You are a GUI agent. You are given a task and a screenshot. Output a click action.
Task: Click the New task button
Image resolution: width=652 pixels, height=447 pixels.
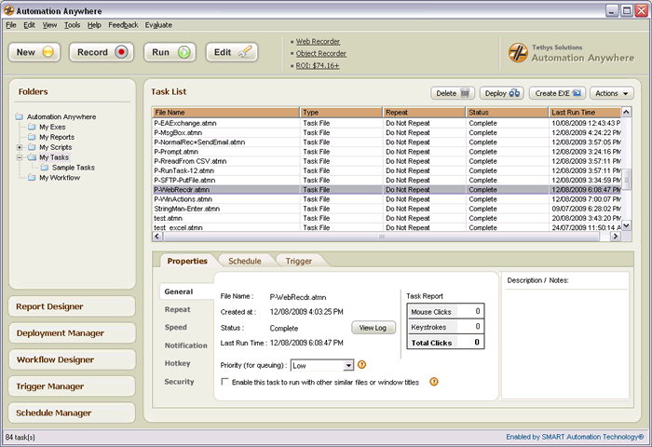coord(34,52)
